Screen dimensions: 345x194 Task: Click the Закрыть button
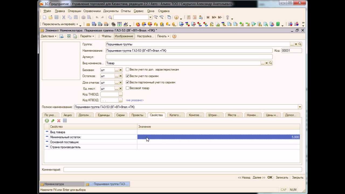coord(298,178)
